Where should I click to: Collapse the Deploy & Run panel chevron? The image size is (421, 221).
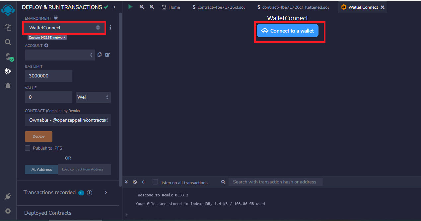[x=114, y=7]
